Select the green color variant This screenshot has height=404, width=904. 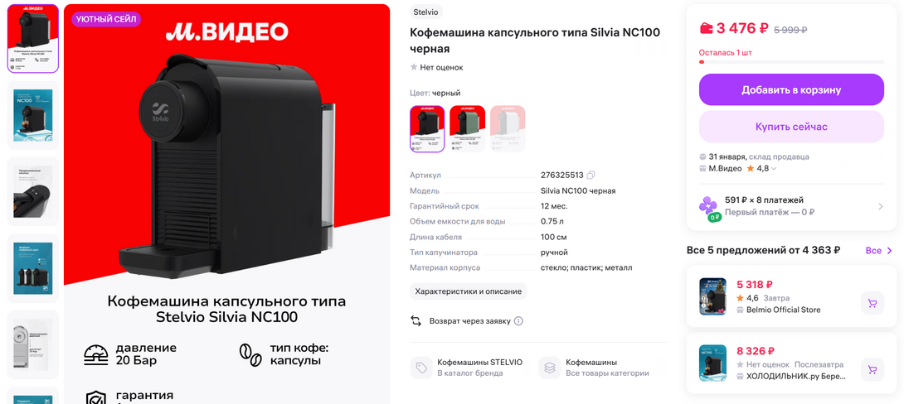click(467, 128)
